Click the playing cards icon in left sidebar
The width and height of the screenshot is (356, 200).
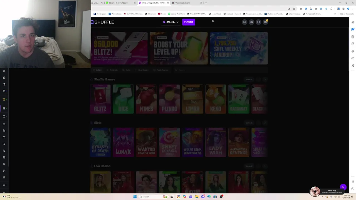tap(4, 151)
